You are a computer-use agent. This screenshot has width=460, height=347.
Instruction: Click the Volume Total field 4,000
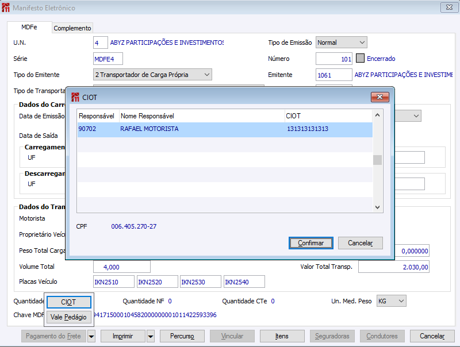pos(122,267)
